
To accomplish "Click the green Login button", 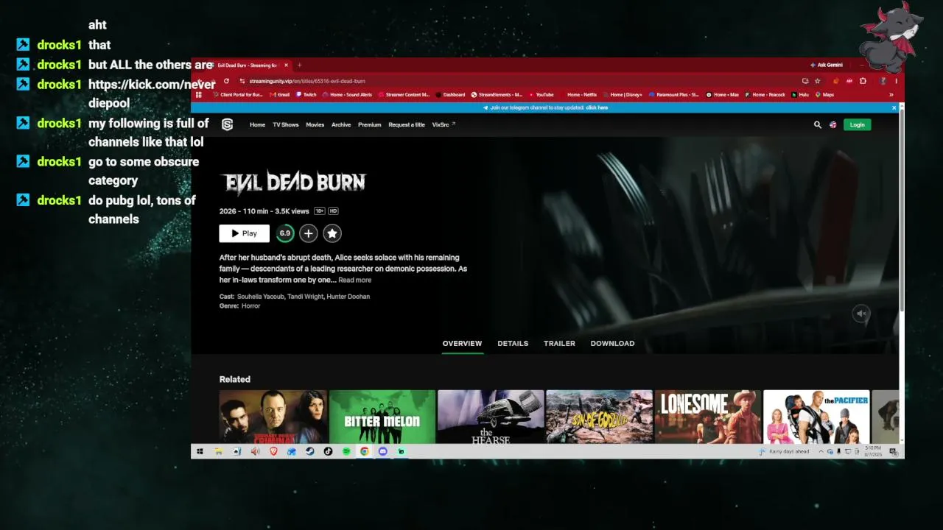I will coord(858,125).
